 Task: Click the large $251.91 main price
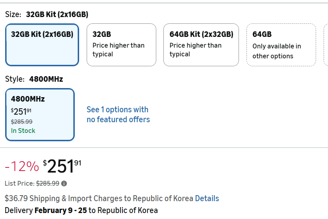click(x=62, y=166)
